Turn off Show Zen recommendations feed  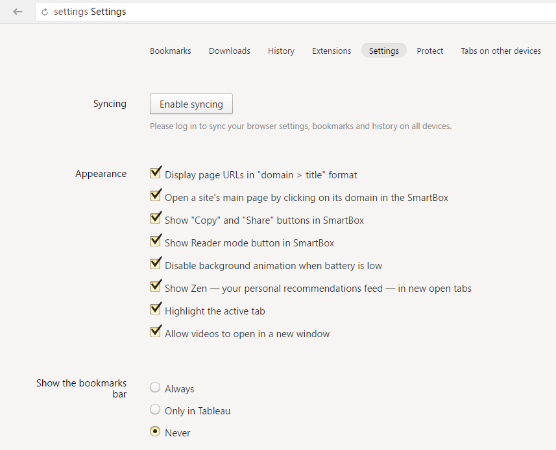[155, 287]
